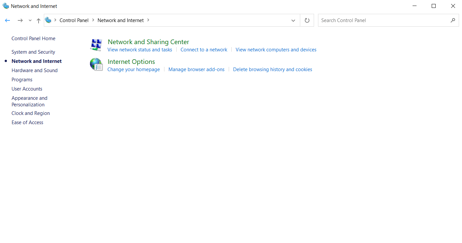462x243 pixels.
Task: Expand the Network and Internet breadcrumb chevron
Action: tap(148, 20)
